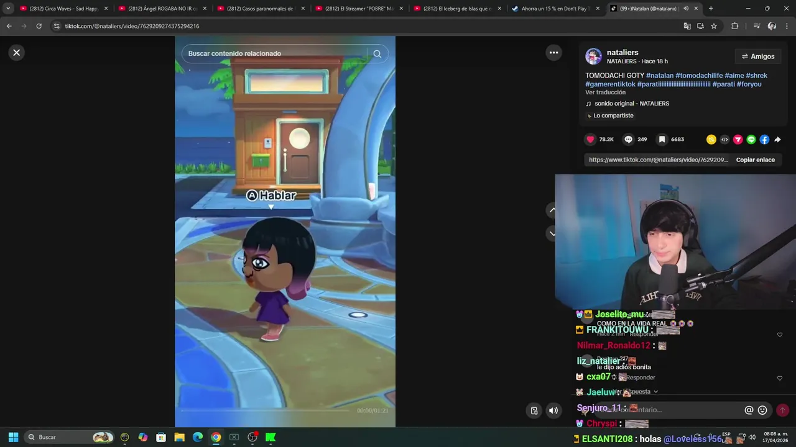Screen dimensions: 796x447
Task: Seek along the video progress bar
Action: (x=266, y=410)
